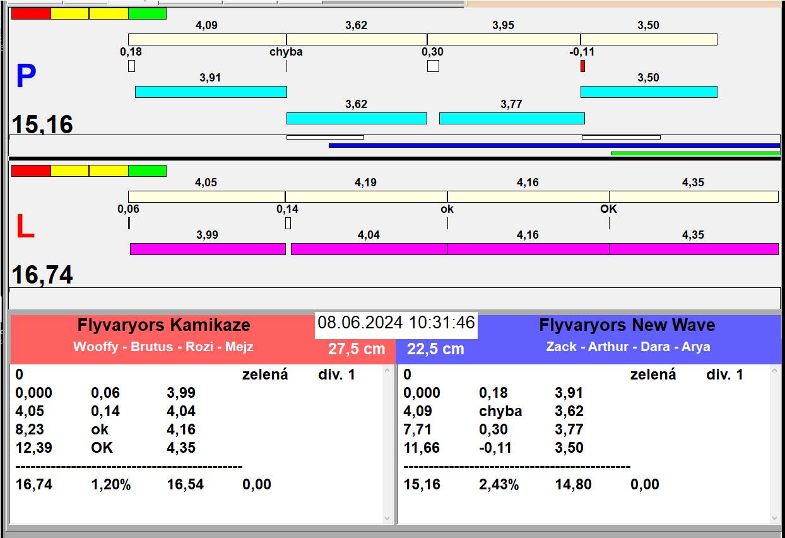
Task: Click the 22,5 cm jump height label
Action: (435, 349)
